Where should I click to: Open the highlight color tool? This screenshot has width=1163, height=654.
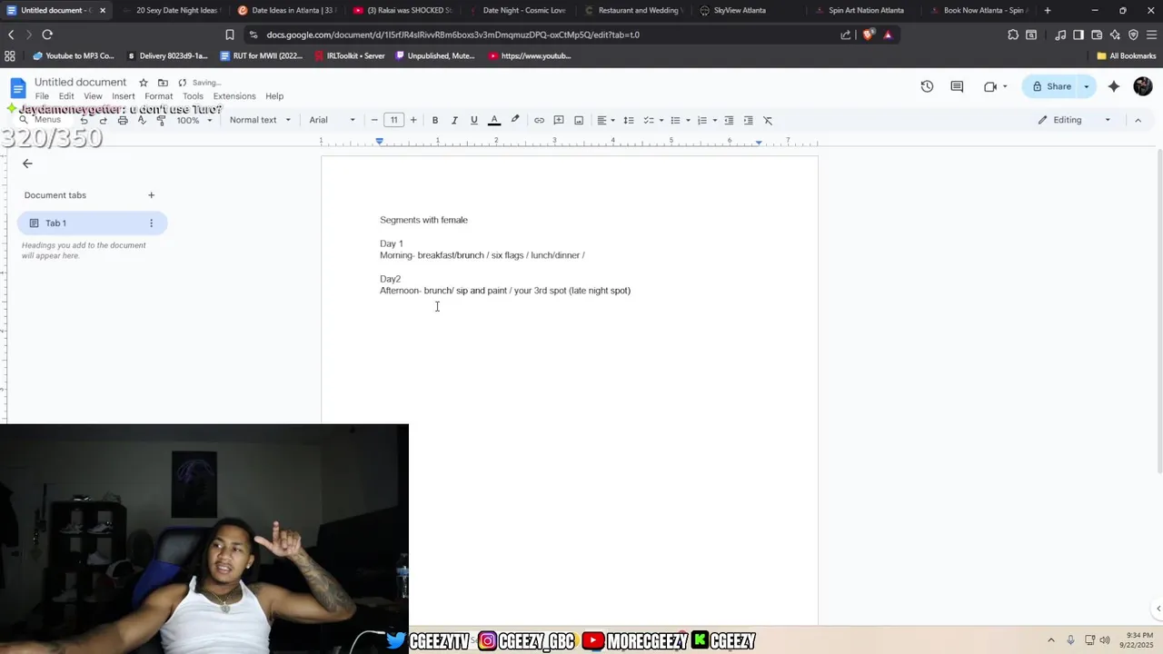515,120
